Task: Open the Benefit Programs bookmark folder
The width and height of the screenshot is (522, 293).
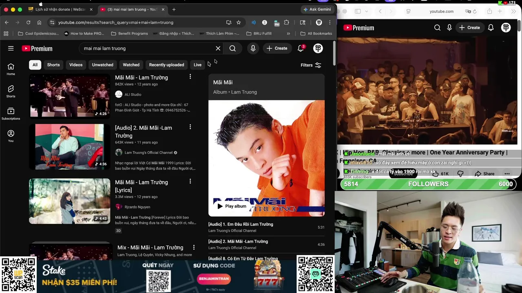Action: (x=129, y=33)
